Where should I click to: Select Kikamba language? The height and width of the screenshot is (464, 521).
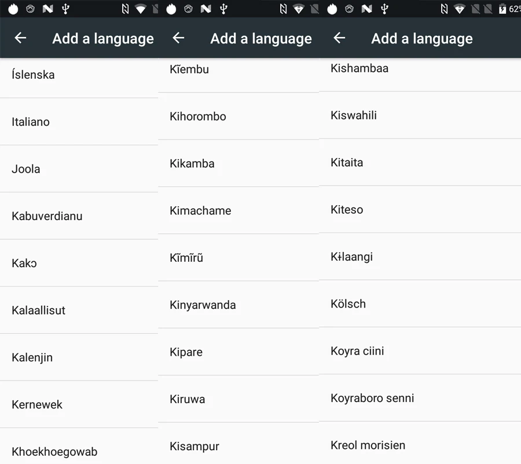[239, 163]
